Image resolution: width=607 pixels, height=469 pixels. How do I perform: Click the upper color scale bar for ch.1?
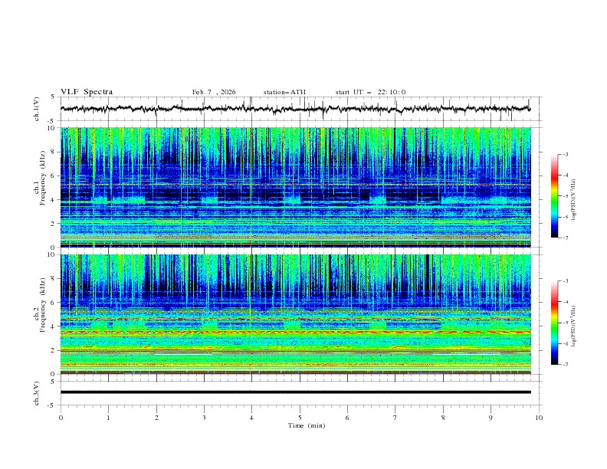(x=554, y=195)
